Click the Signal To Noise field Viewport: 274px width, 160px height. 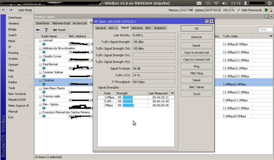click(154, 69)
